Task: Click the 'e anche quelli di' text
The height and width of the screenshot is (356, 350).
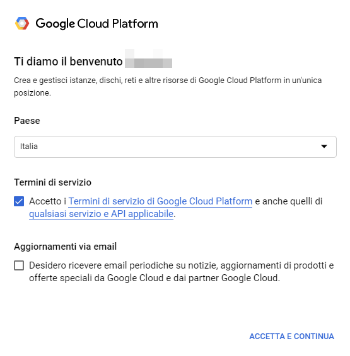Action: coord(289,201)
